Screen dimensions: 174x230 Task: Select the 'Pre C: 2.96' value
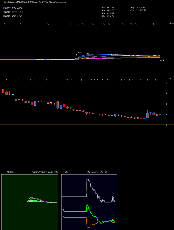pos(108,16)
